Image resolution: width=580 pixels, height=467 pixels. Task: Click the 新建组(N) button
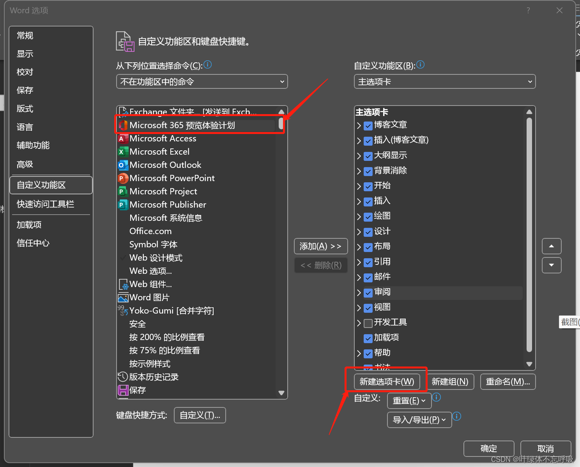[450, 382]
